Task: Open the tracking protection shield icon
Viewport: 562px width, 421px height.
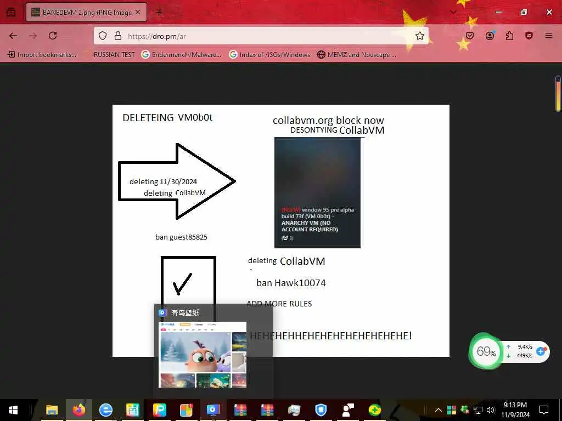Action: (103, 36)
